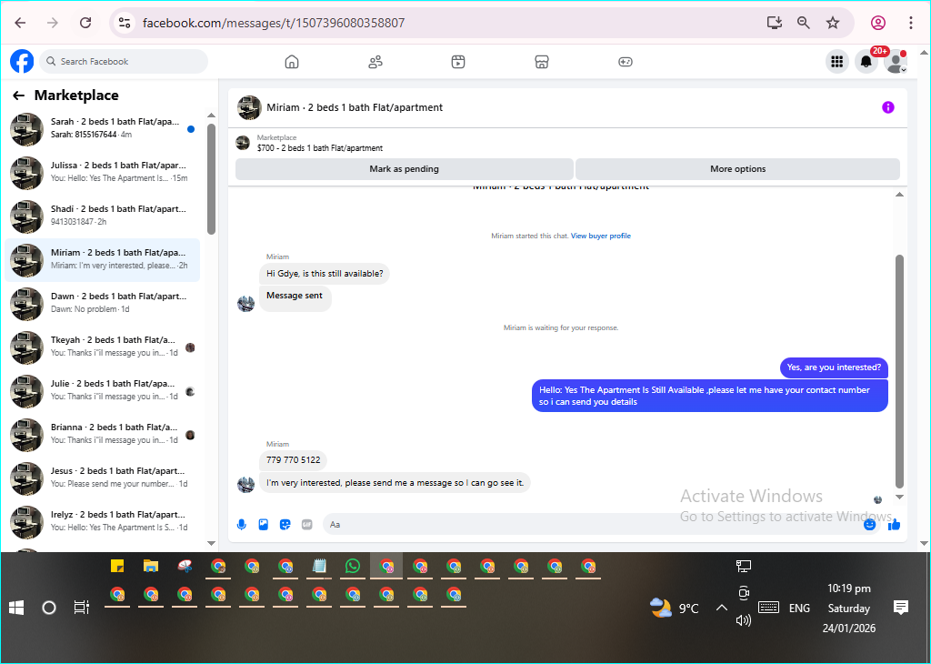
Task: Open the conversation with Sarah
Action: [x=102, y=129]
